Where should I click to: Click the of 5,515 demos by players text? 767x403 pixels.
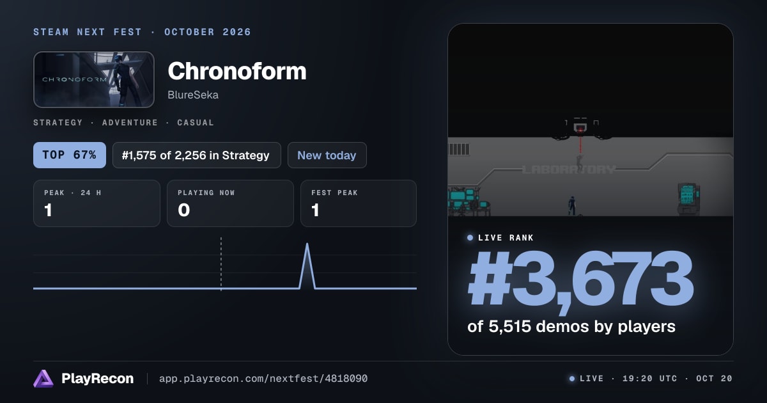pos(571,326)
